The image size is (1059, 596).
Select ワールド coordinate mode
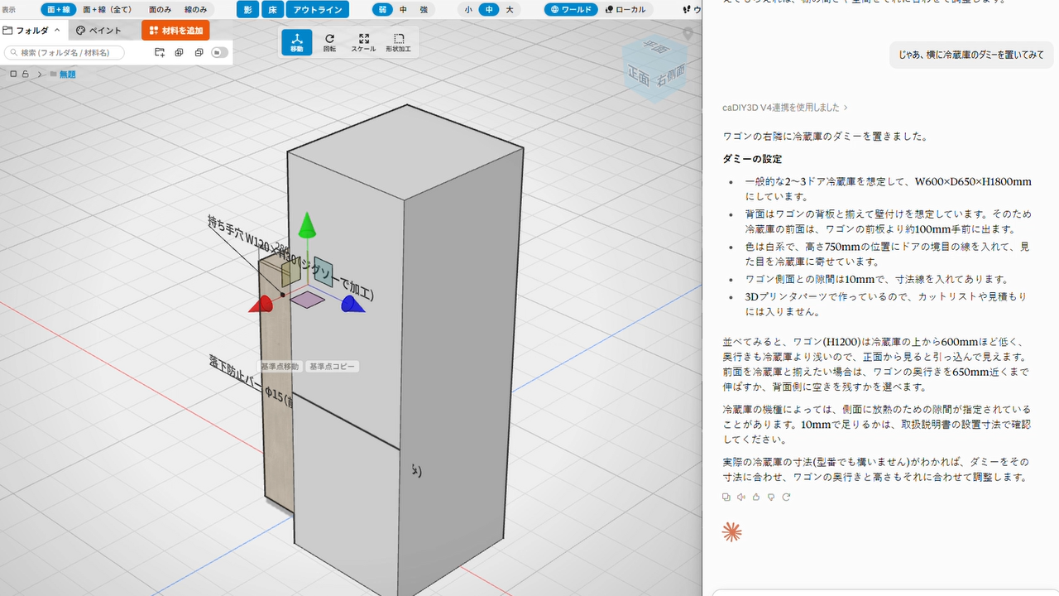(570, 9)
